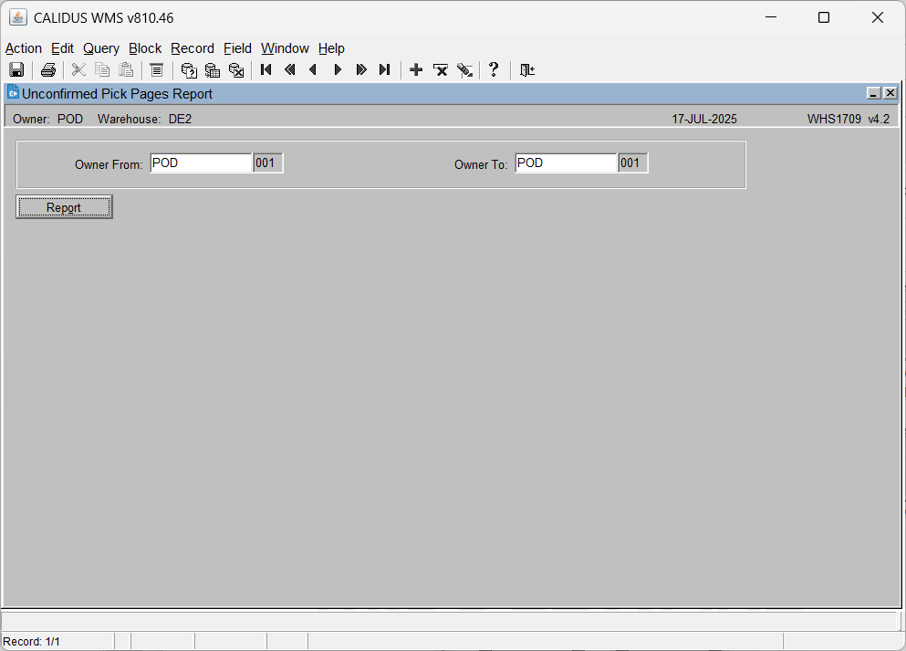Click the next block double-arrow icon
The height and width of the screenshot is (651, 906).
tap(361, 70)
